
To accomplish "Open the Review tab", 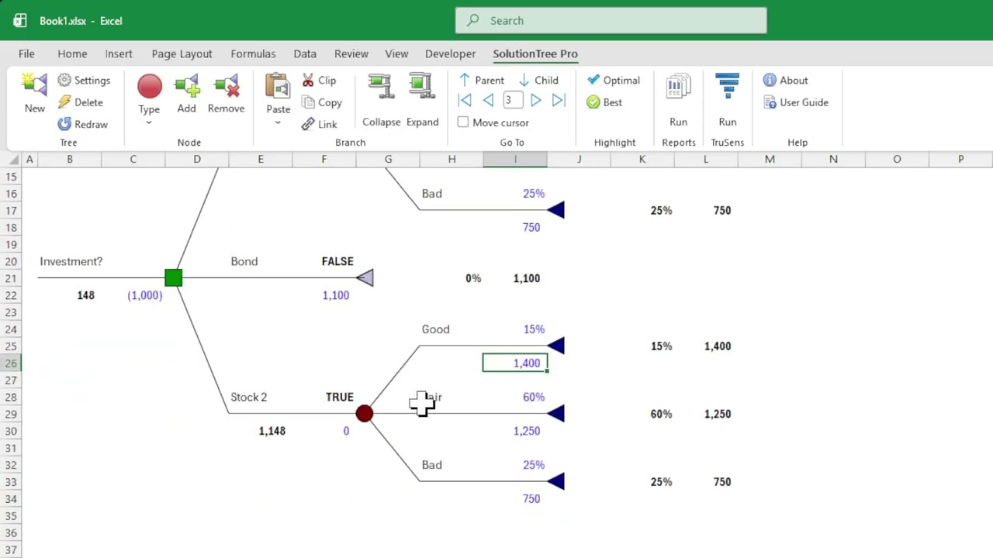I will [351, 53].
